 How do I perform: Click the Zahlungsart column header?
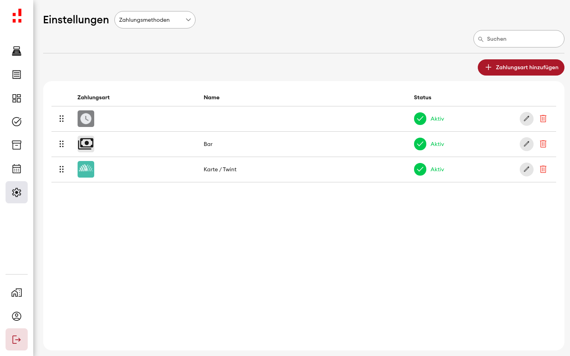[x=93, y=97]
